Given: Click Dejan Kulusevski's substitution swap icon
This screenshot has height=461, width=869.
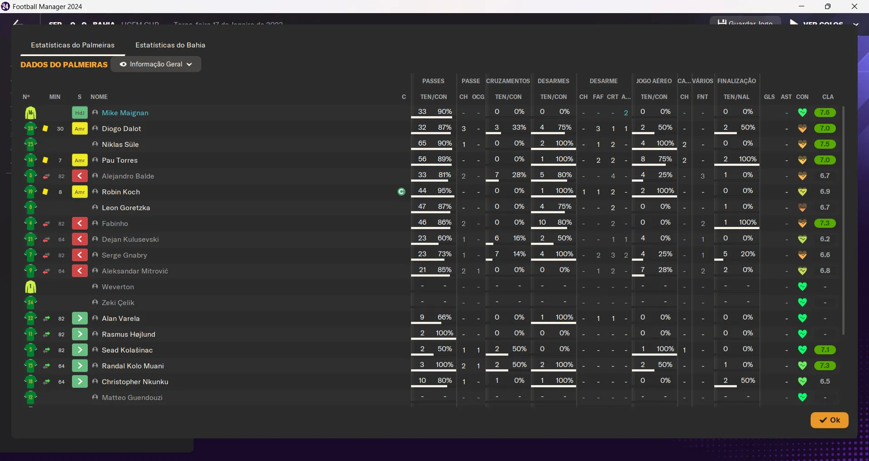Looking at the screenshot, I should pyautogui.click(x=46, y=240).
